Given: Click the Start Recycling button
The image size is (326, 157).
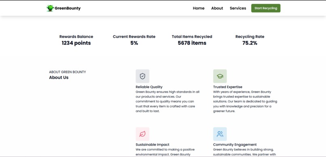Looking at the screenshot, I should 266,8.
